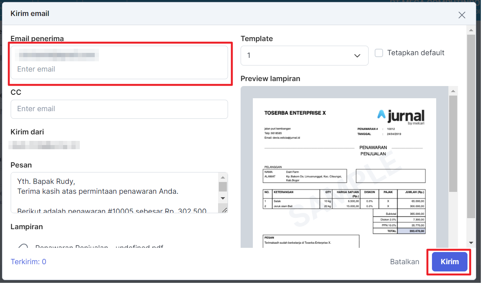Screen dimensions: 482x284
Task: Click the preview lampiran scrollbar thumb
Action: 453,143
